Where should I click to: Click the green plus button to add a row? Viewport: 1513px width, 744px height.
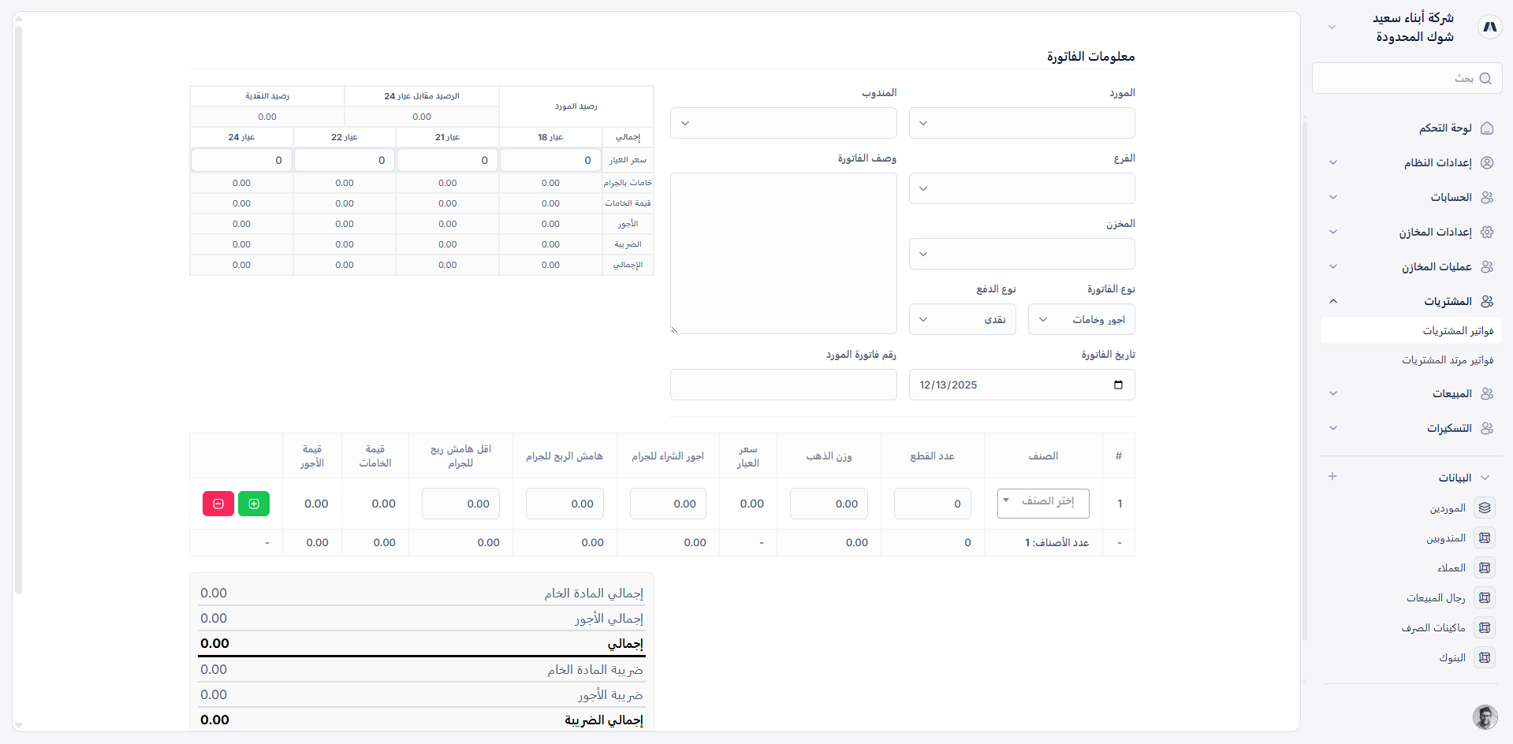point(254,504)
